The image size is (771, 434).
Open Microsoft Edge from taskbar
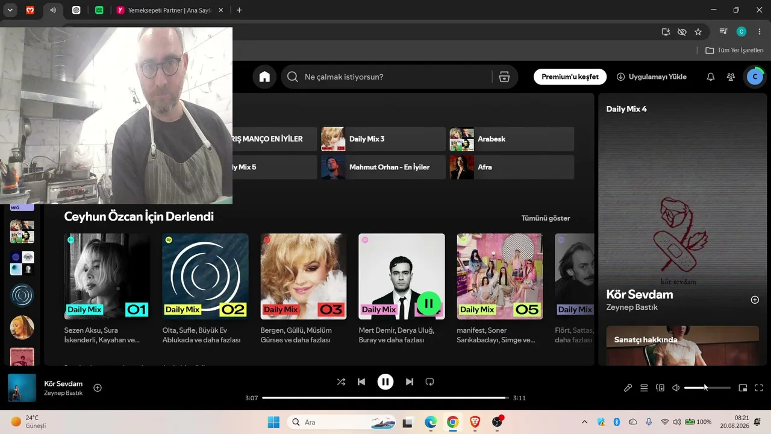point(431,422)
